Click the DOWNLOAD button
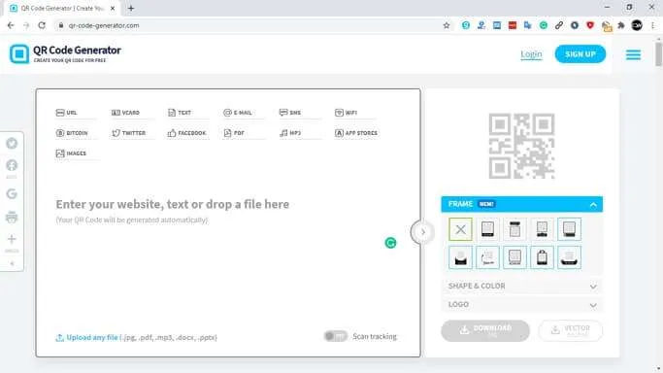Screen dimensions: 663x373 click(x=485, y=330)
